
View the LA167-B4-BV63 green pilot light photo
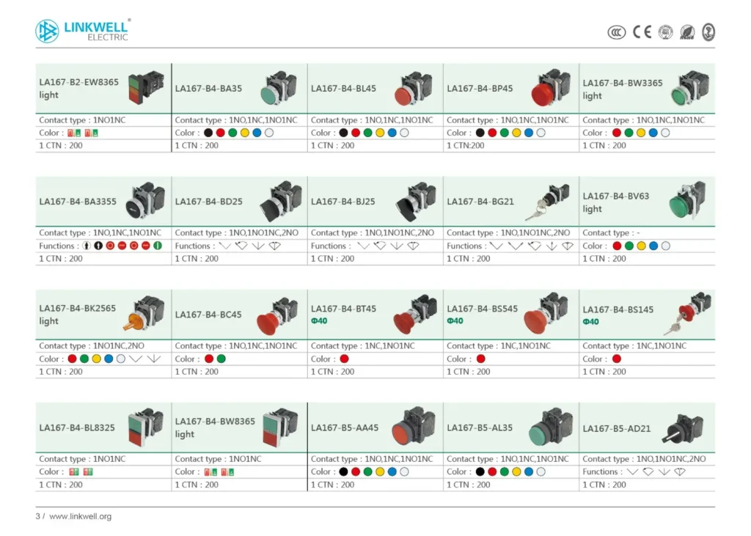click(x=687, y=200)
